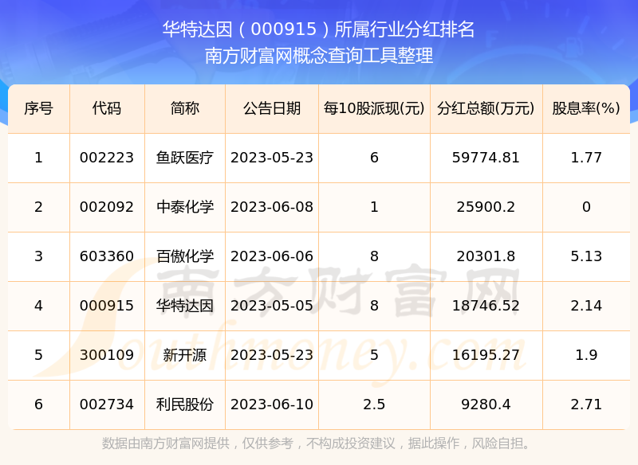Viewport: 638px width, 465px height.
Task: Click the subtitle 南方财富网概念查询工具整理
Action: tap(318, 56)
